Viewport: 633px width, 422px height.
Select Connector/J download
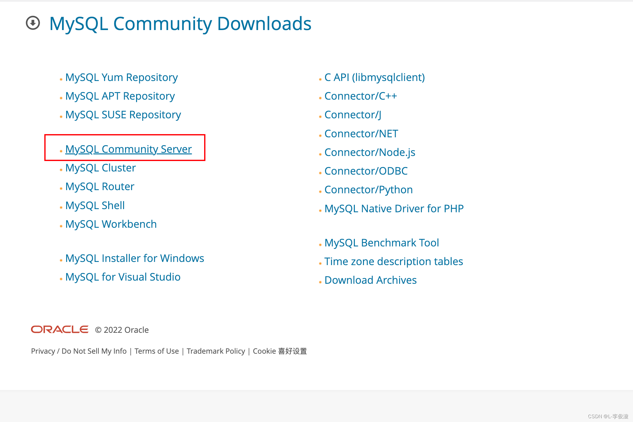[353, 115]
